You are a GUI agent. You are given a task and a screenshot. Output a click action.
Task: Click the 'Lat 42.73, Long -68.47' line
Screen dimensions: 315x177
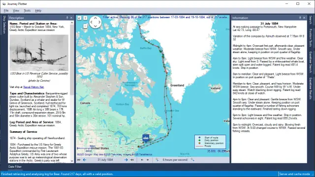(x=246, y=30)
